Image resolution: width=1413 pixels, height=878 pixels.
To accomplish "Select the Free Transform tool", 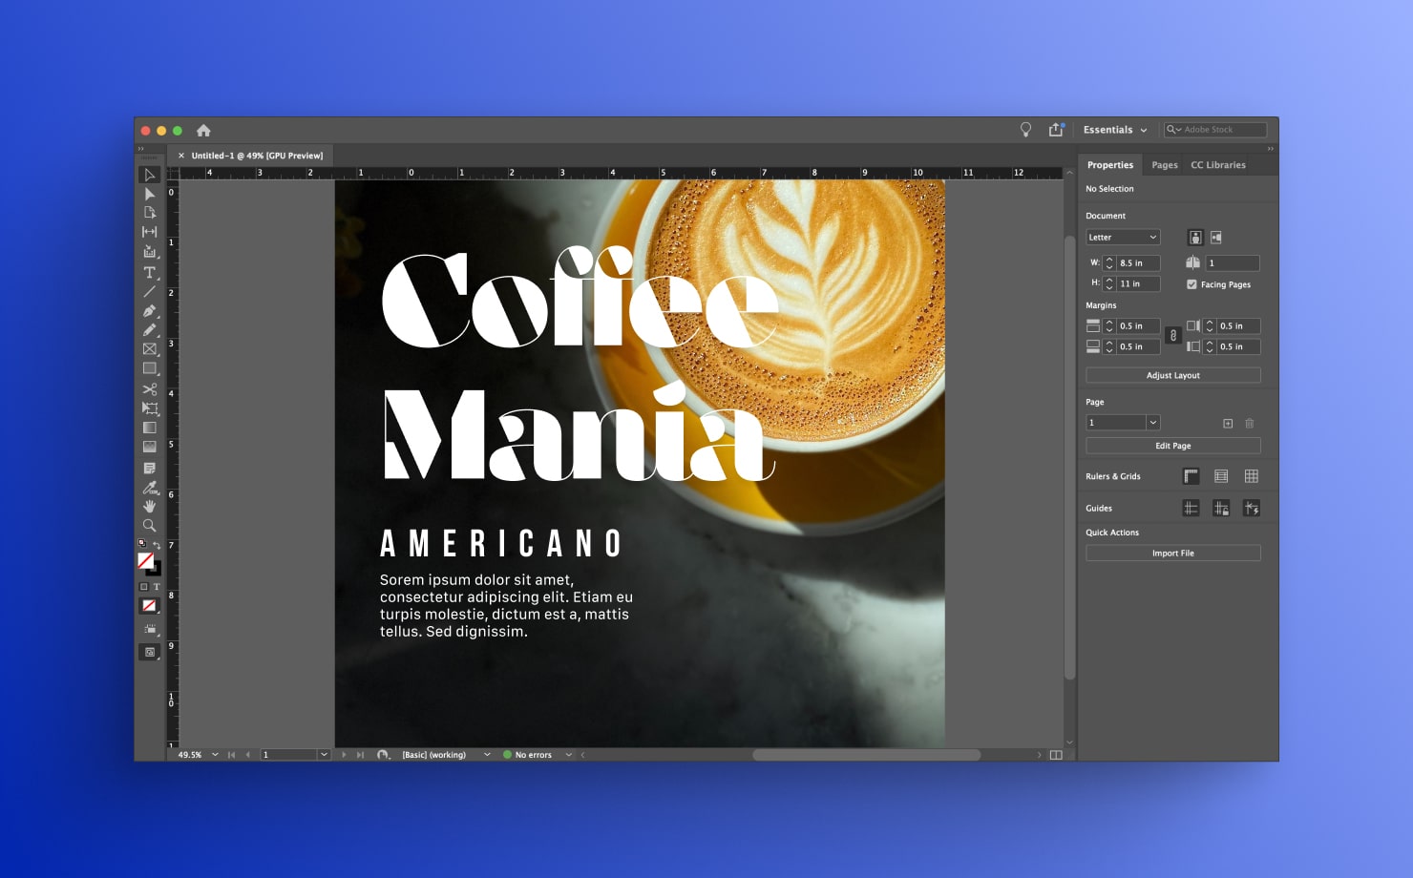I will click(150, 408).
